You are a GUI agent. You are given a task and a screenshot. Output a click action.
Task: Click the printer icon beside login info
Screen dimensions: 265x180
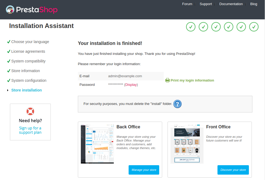pos(168,80)
